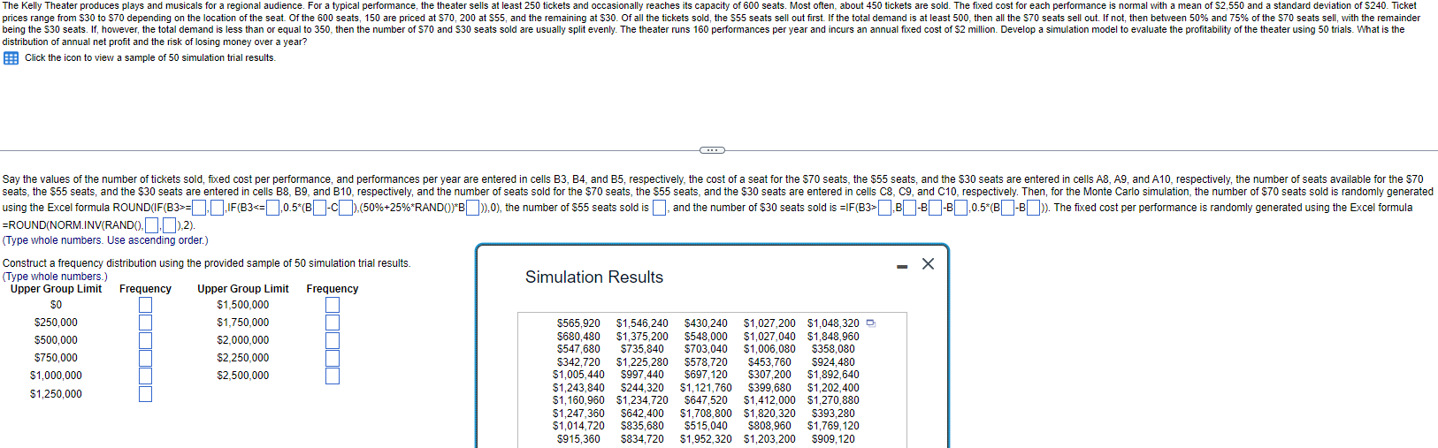
Task: Select the $358,080 simulation value
Action: coord(833,349)
